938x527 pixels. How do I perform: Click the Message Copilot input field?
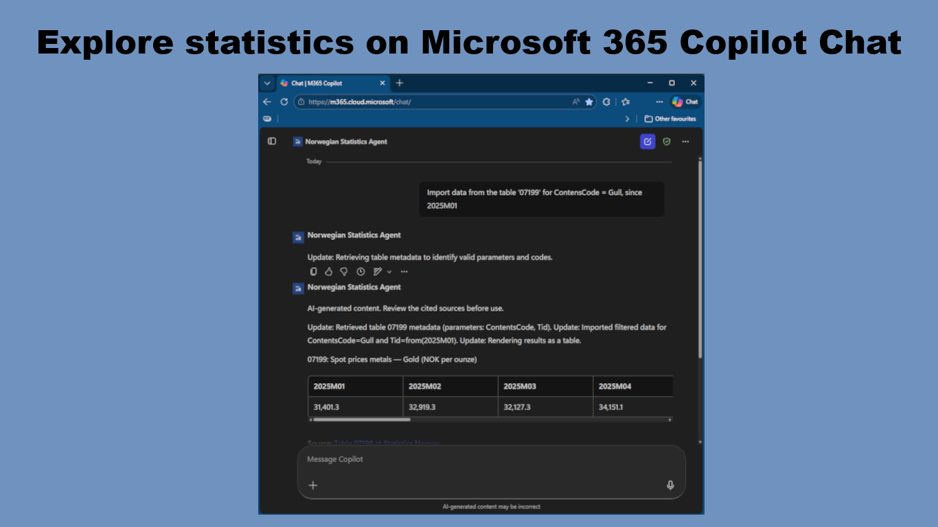coord(492,459)
